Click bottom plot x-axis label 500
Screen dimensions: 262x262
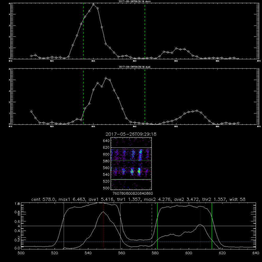pos(21,253)
